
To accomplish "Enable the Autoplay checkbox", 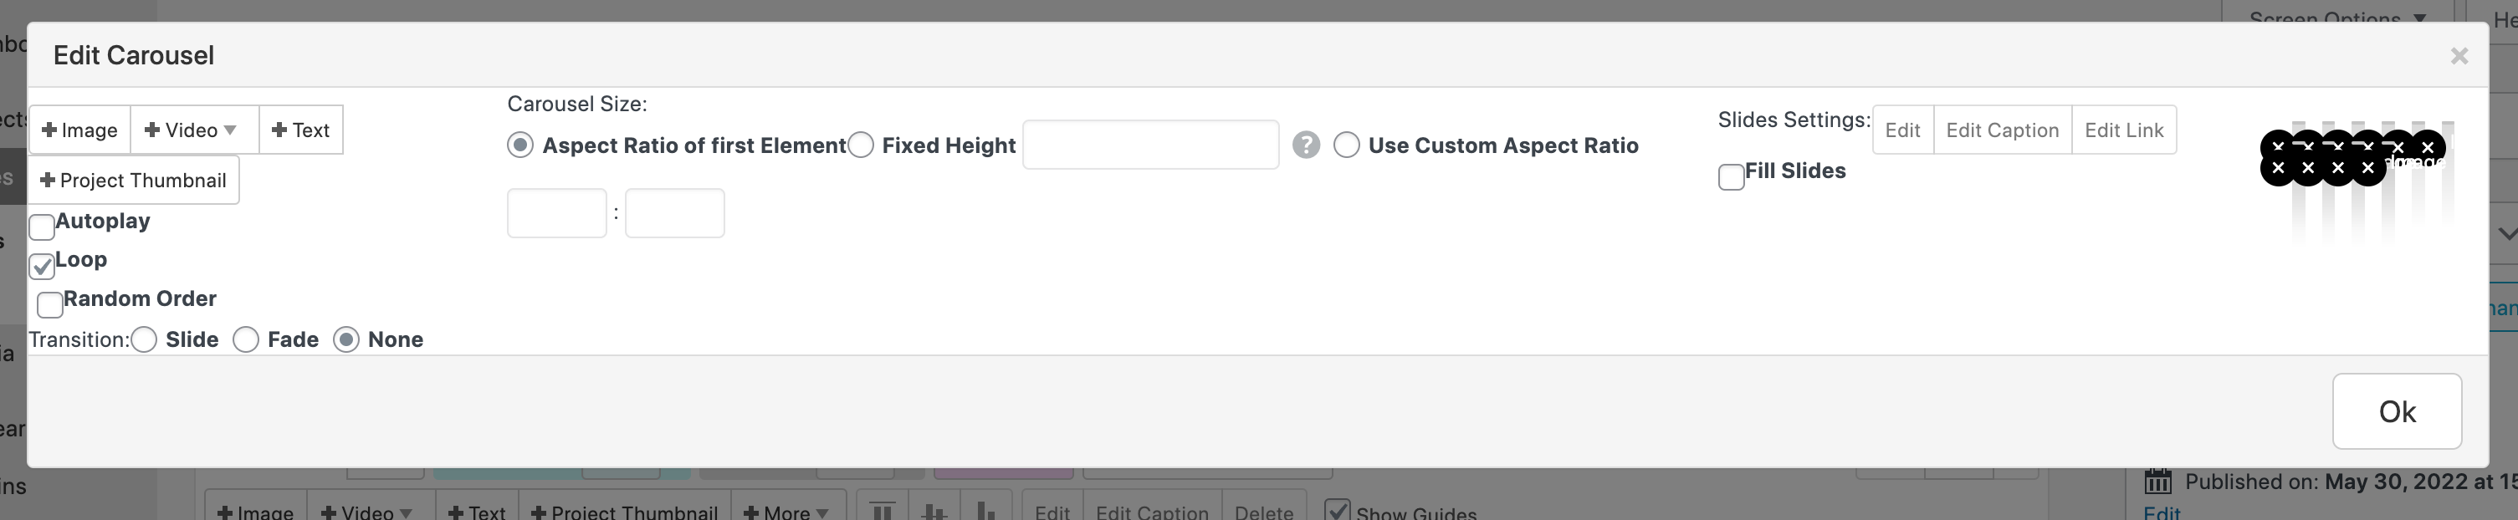I will click(x=42, y=227).
